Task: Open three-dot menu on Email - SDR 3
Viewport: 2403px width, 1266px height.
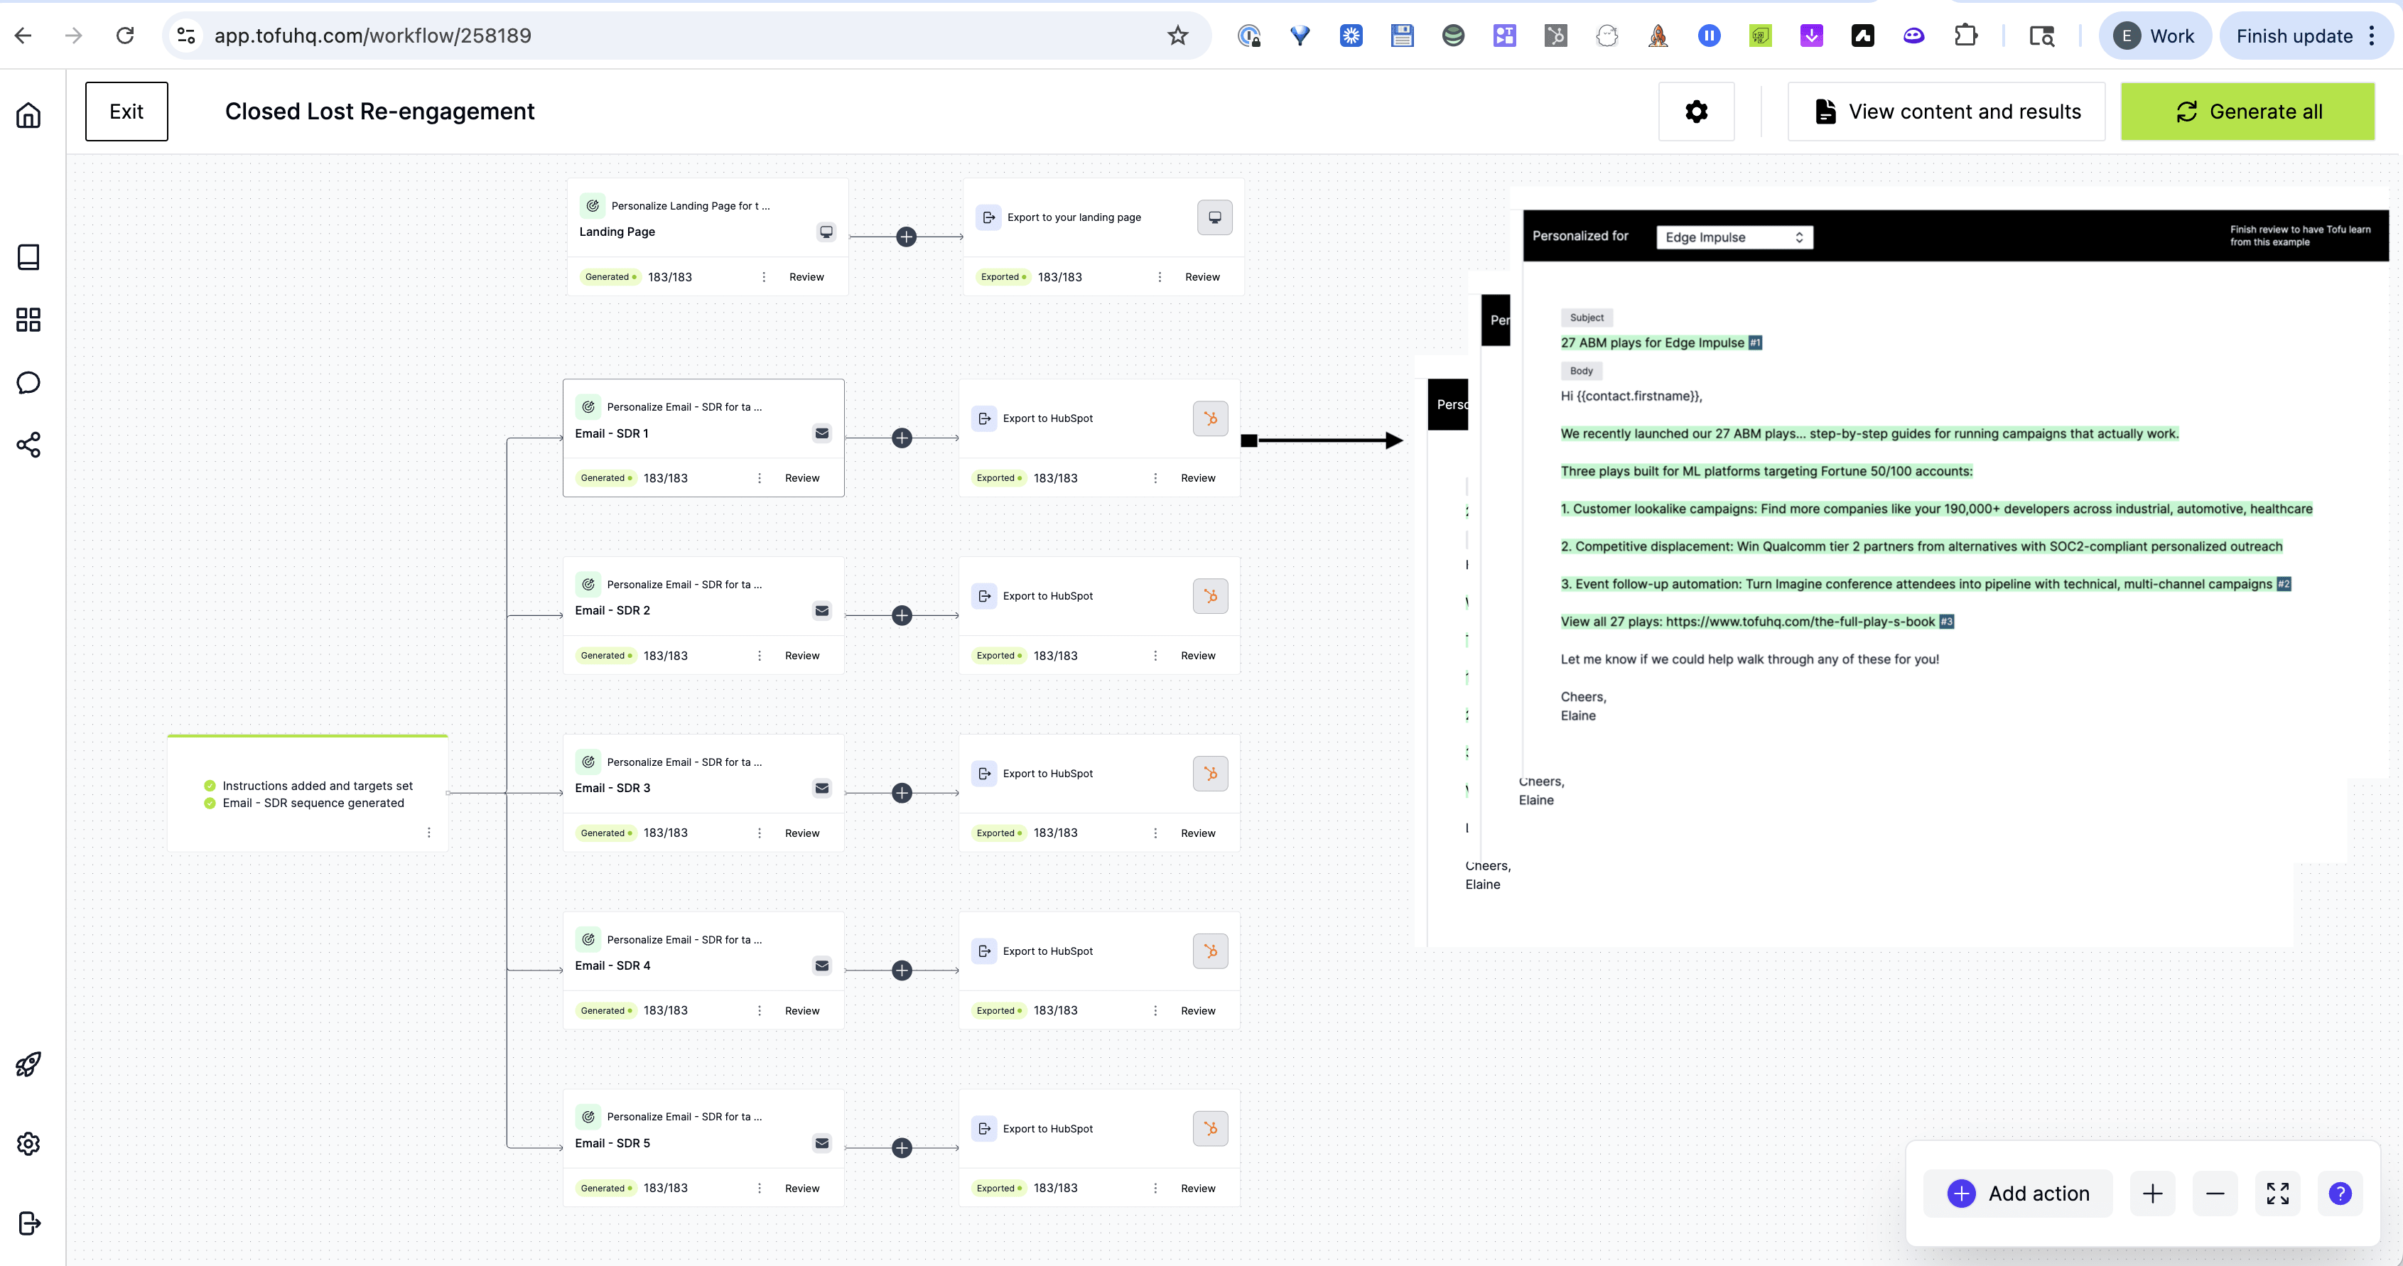Action: [760, 833]
